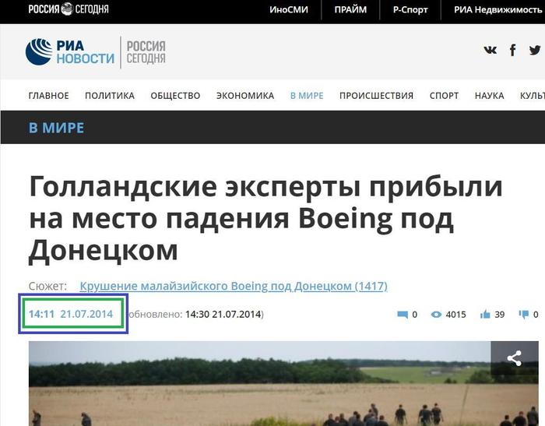Click the comments speech bubble icon
This screenshot has height=426, width=545.
[x=403, y=315]
